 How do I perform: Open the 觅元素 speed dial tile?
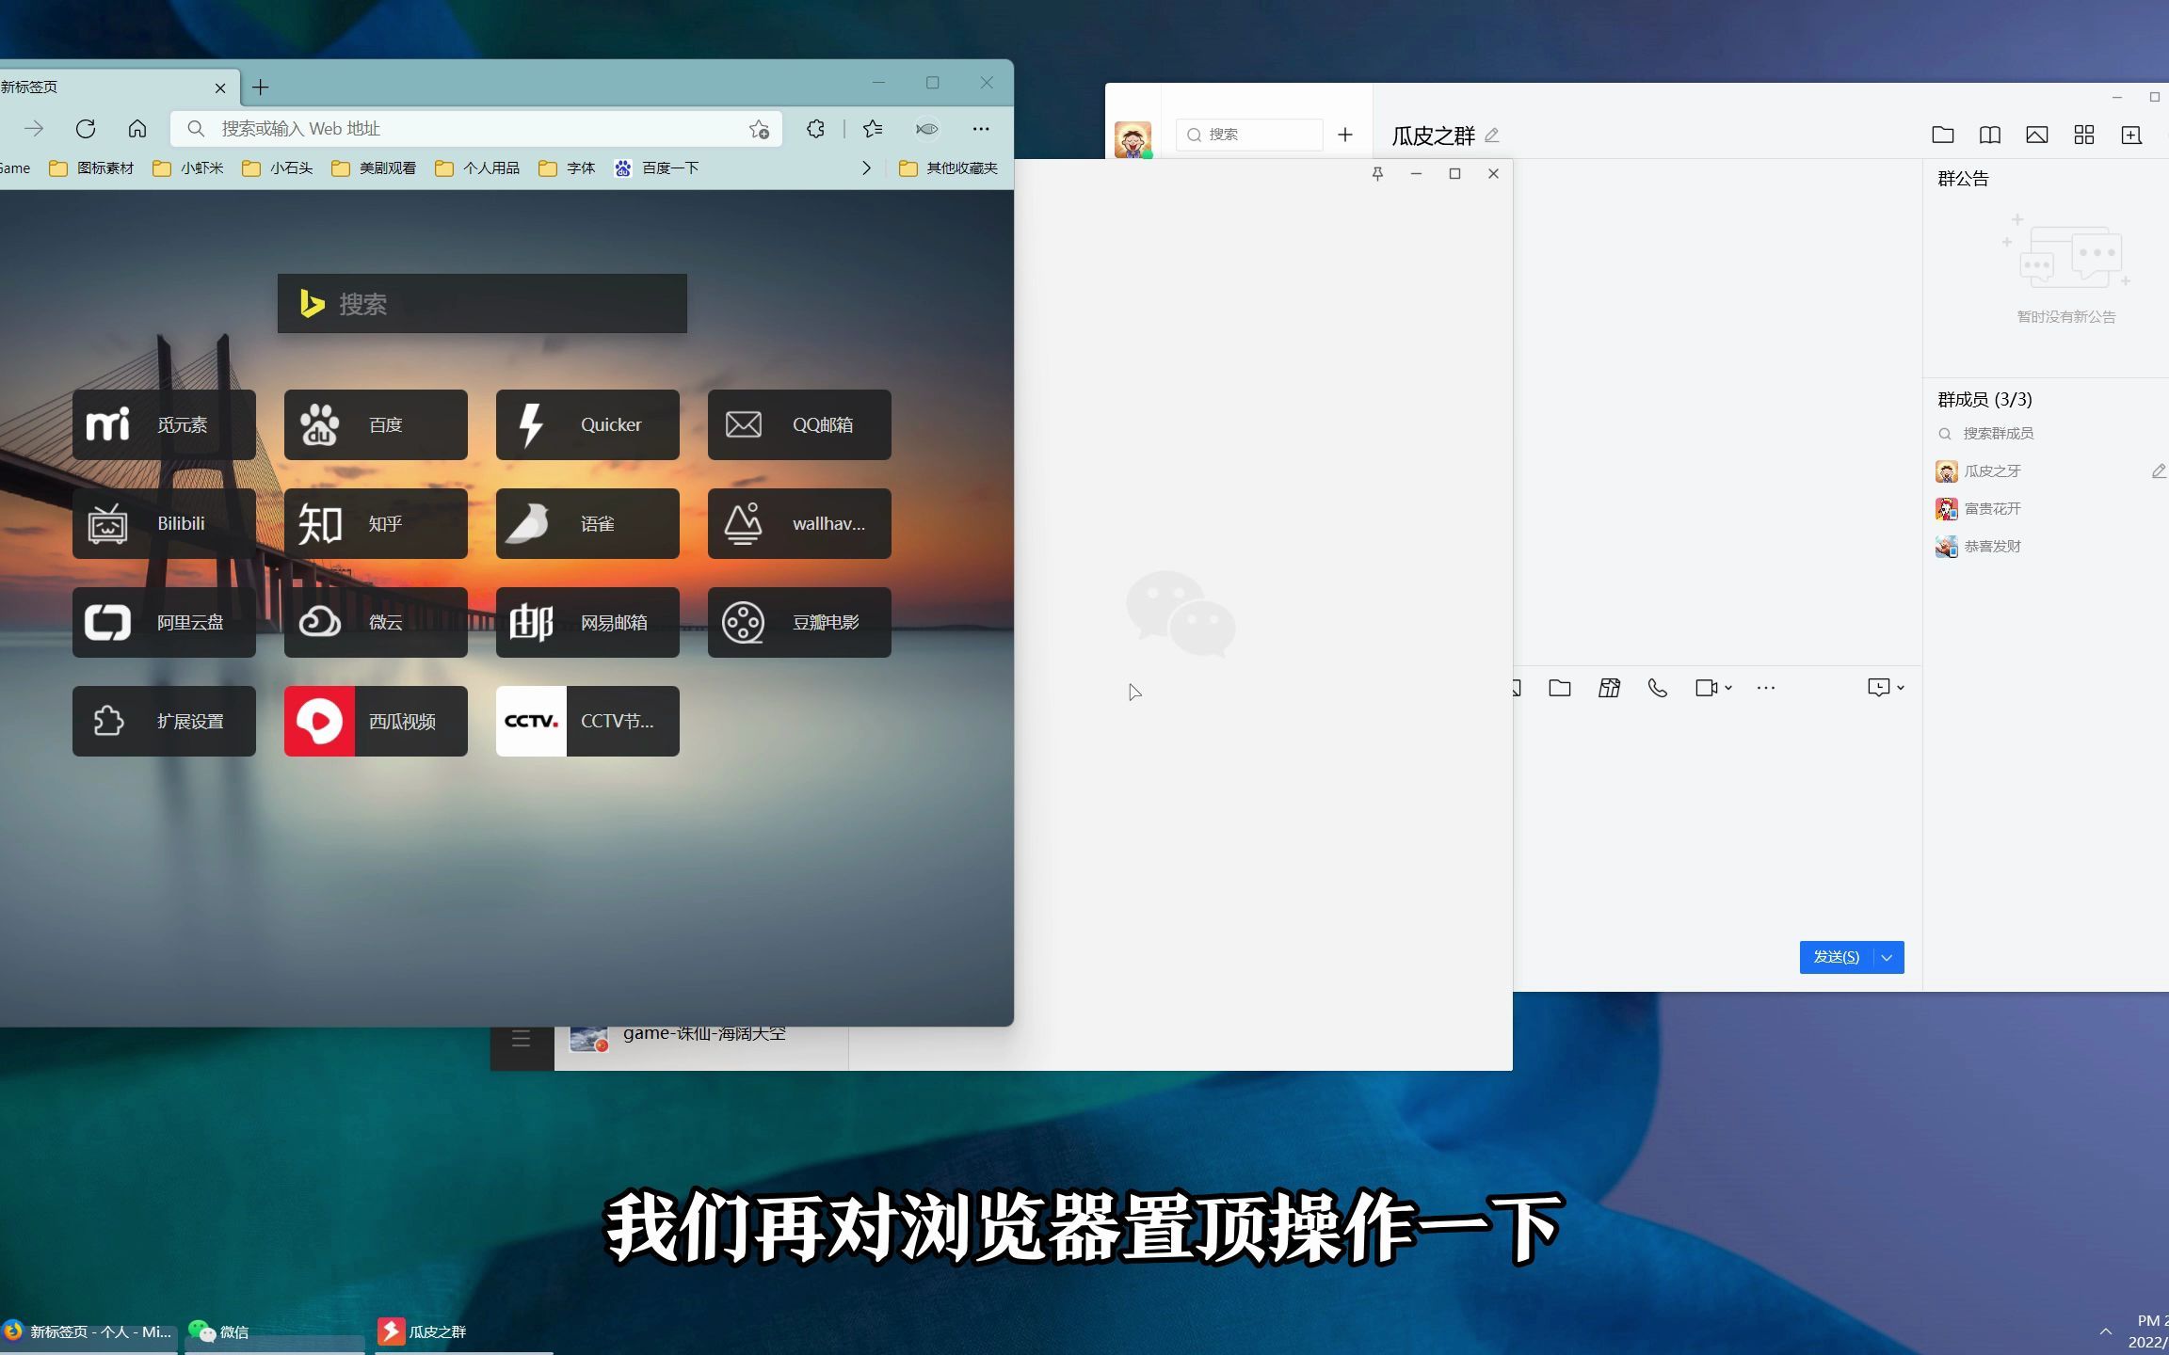pos(164,424)
